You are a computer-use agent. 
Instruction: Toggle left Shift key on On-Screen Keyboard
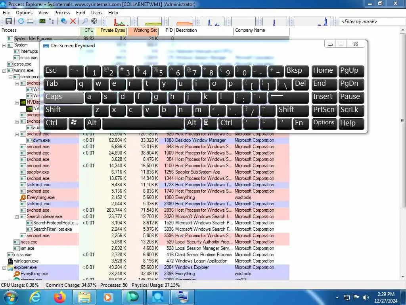coord(68,110)
